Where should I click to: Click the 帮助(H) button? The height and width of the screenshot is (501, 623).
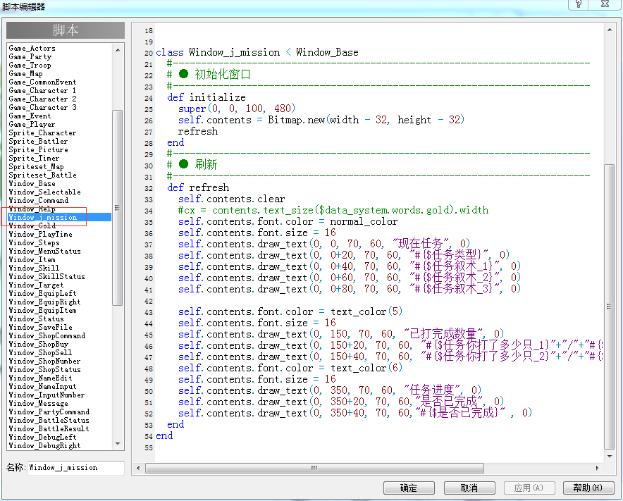point(588,488)
